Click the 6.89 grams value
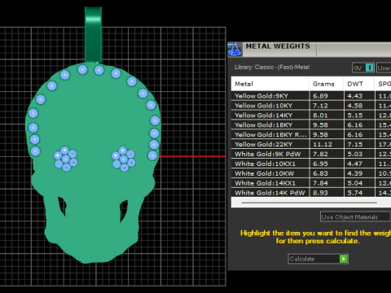Image resolution: width=391 pixels, height=293 pixels. pos(320,96)
